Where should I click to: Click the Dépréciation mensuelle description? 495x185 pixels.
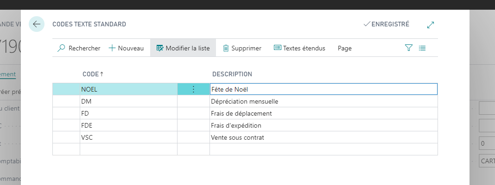[x=324, y=101]
